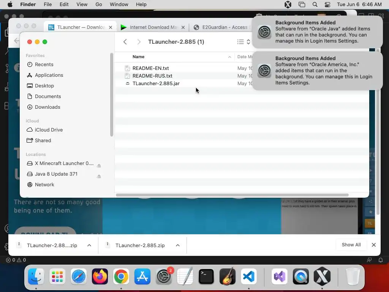Open the Finder menu
The image size is (389, 292).
coord(28,5)
